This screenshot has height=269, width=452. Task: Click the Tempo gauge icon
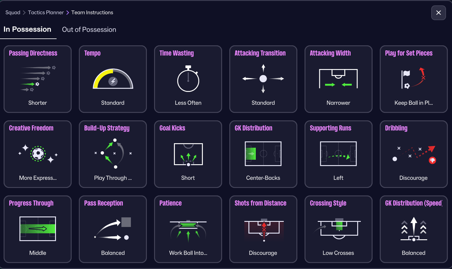tap(113, 79)
